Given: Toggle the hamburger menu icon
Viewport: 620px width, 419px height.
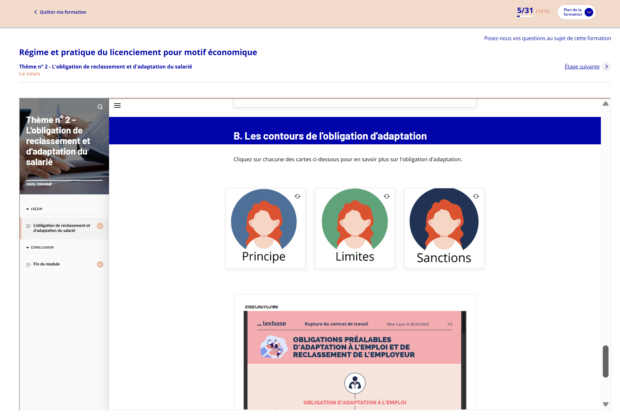Looking at the screenshot, I should (x=117, y=105).
